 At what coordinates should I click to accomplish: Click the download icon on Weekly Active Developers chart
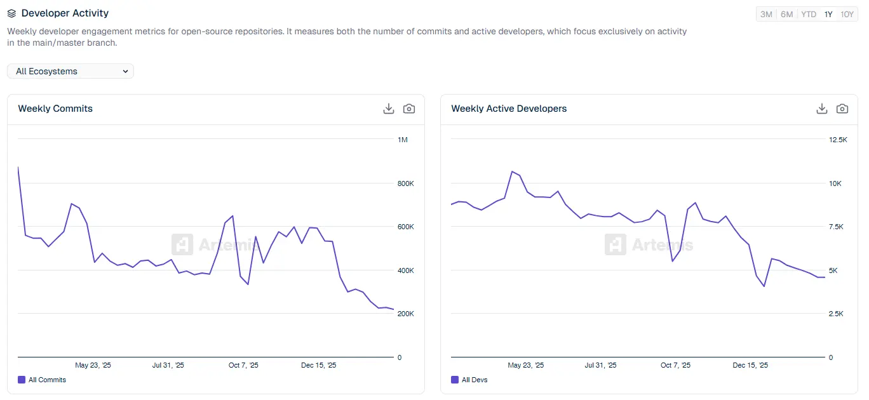[821, 109]
